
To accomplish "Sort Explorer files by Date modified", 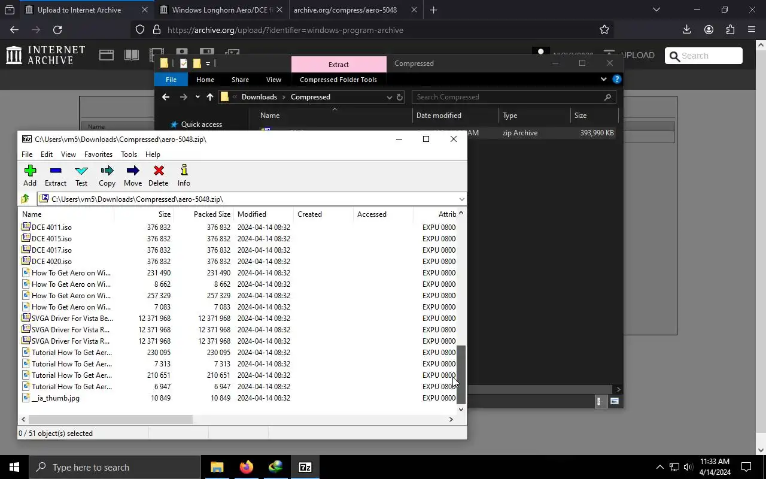I will (x=455, y=115).
